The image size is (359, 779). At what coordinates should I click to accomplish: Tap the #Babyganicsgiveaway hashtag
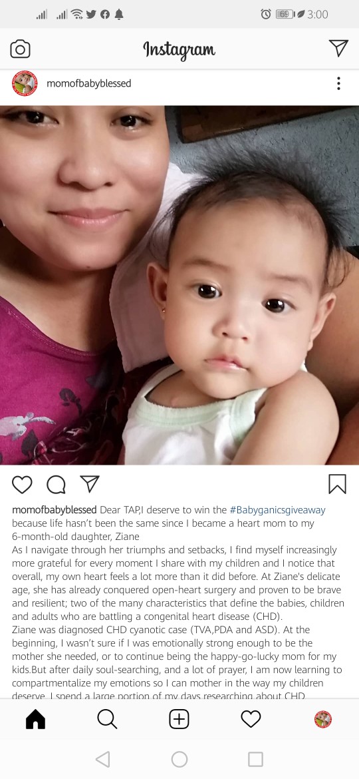tap(278, 510)
